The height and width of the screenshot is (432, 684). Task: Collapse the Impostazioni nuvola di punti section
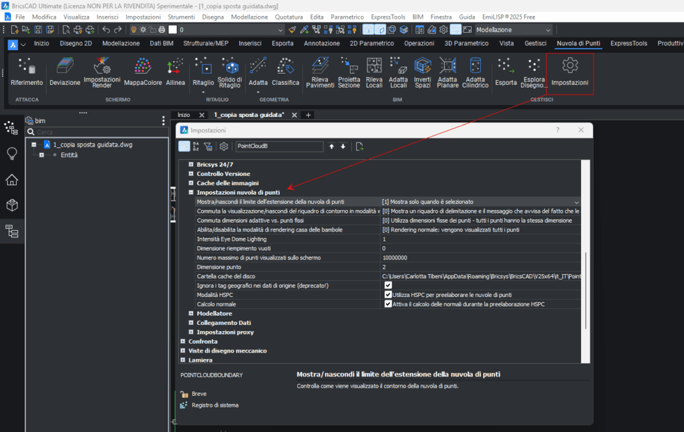pos(191,192)
